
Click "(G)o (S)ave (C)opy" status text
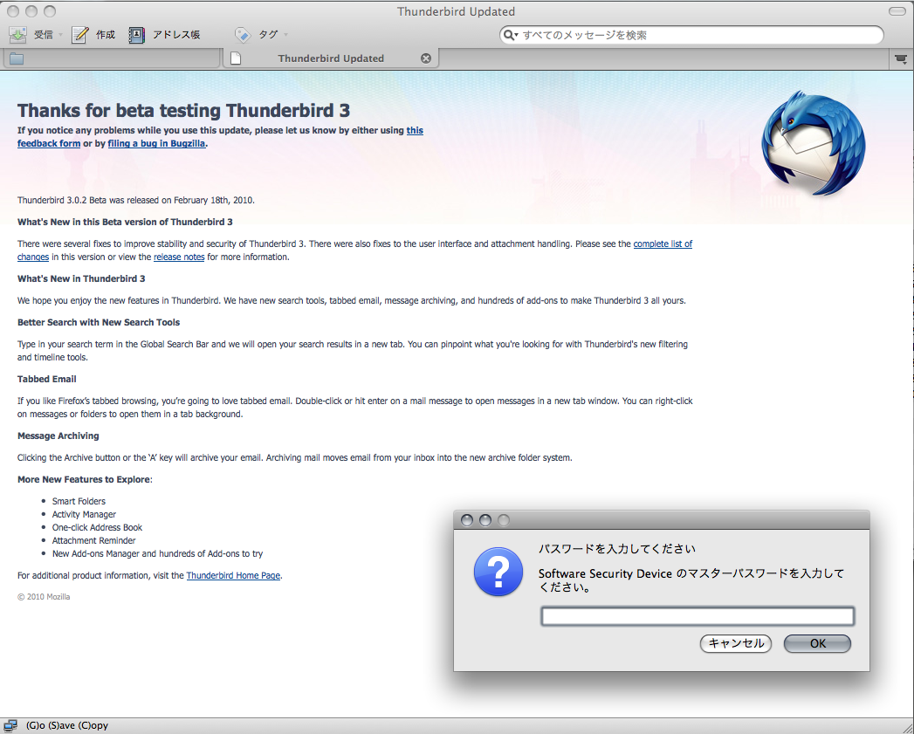click(x=67, y=726)
